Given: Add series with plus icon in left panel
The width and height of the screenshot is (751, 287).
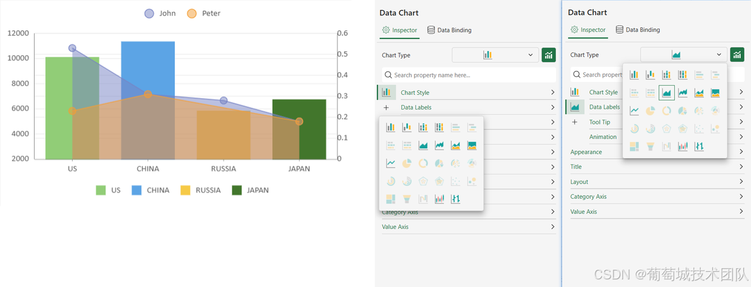Looking at the screenshot, I should coord(386,108).
